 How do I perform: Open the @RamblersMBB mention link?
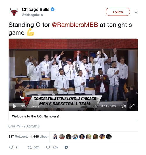point(75,25)
